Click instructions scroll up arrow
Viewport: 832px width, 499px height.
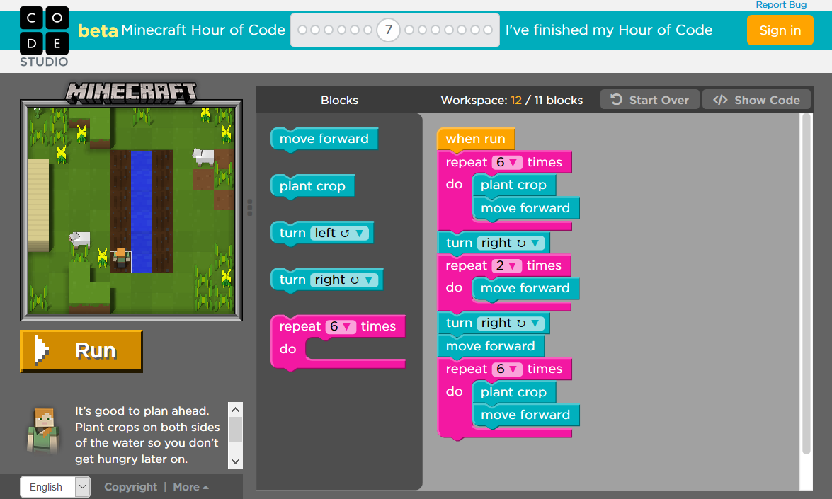236,409
